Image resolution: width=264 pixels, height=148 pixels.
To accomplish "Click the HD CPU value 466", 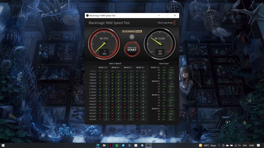I will pos(164,70).
